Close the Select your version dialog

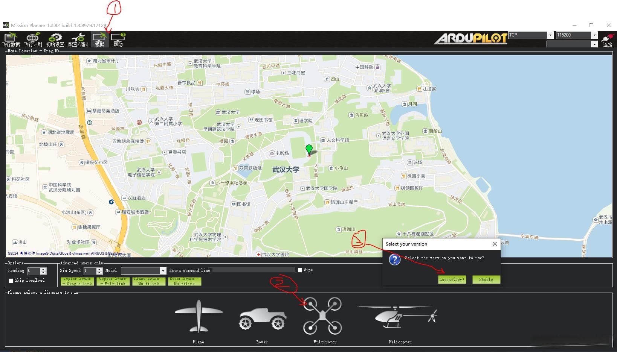(495, 244)
